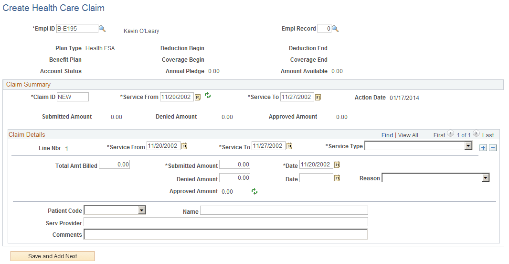Click Claim Summary Service To date field
Image resolution: width=509 pixels, height=264 pixels.
297,97
